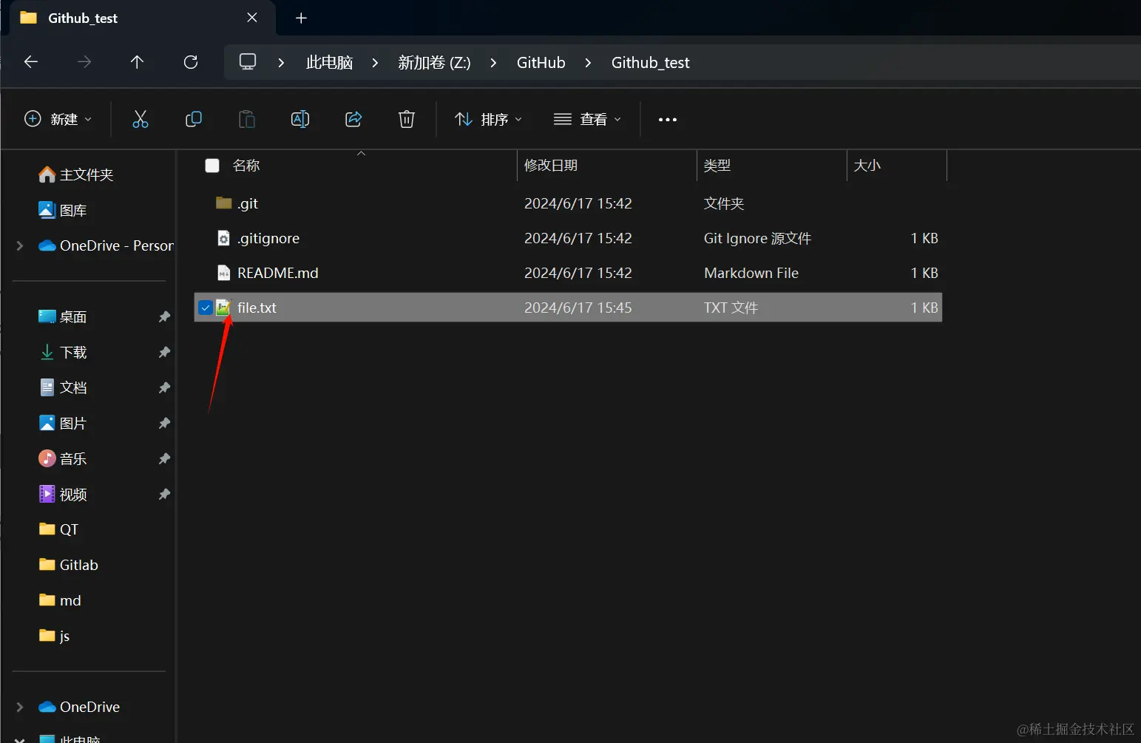The width and height of the screenshot is (1141, 743).
Task: Open 主文件夹 in the sidebar
Action: point(76,174)
